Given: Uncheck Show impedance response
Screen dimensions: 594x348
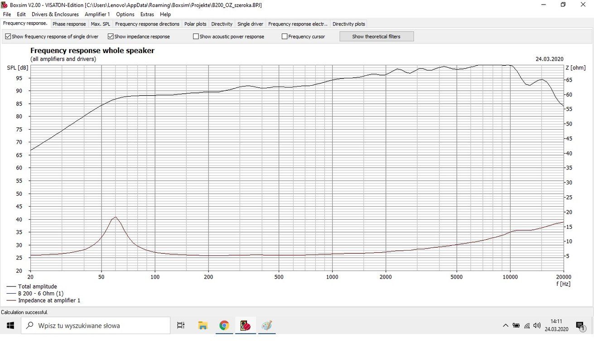Looking at the screenshot, I should pyautogui.click(x=111, y=37).
